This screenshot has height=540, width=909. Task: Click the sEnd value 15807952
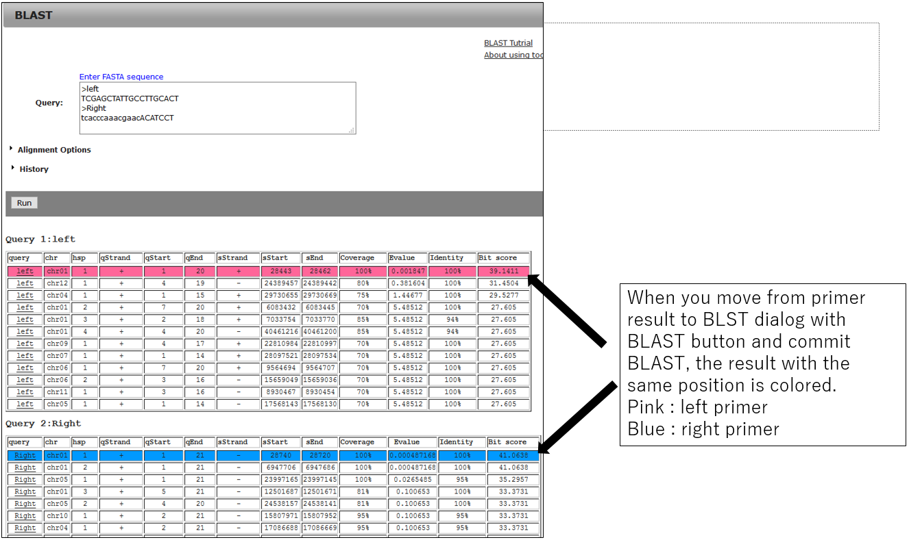[x=320, y=516]
